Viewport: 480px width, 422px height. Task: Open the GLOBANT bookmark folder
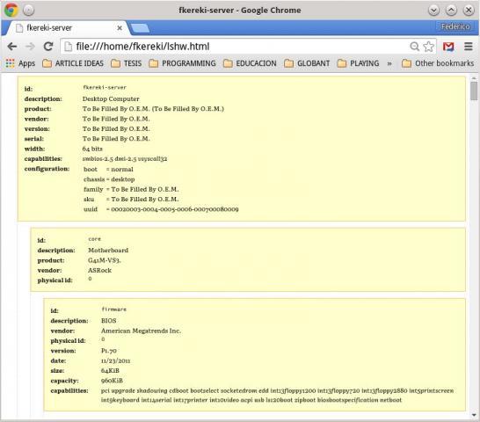[307, 63]
